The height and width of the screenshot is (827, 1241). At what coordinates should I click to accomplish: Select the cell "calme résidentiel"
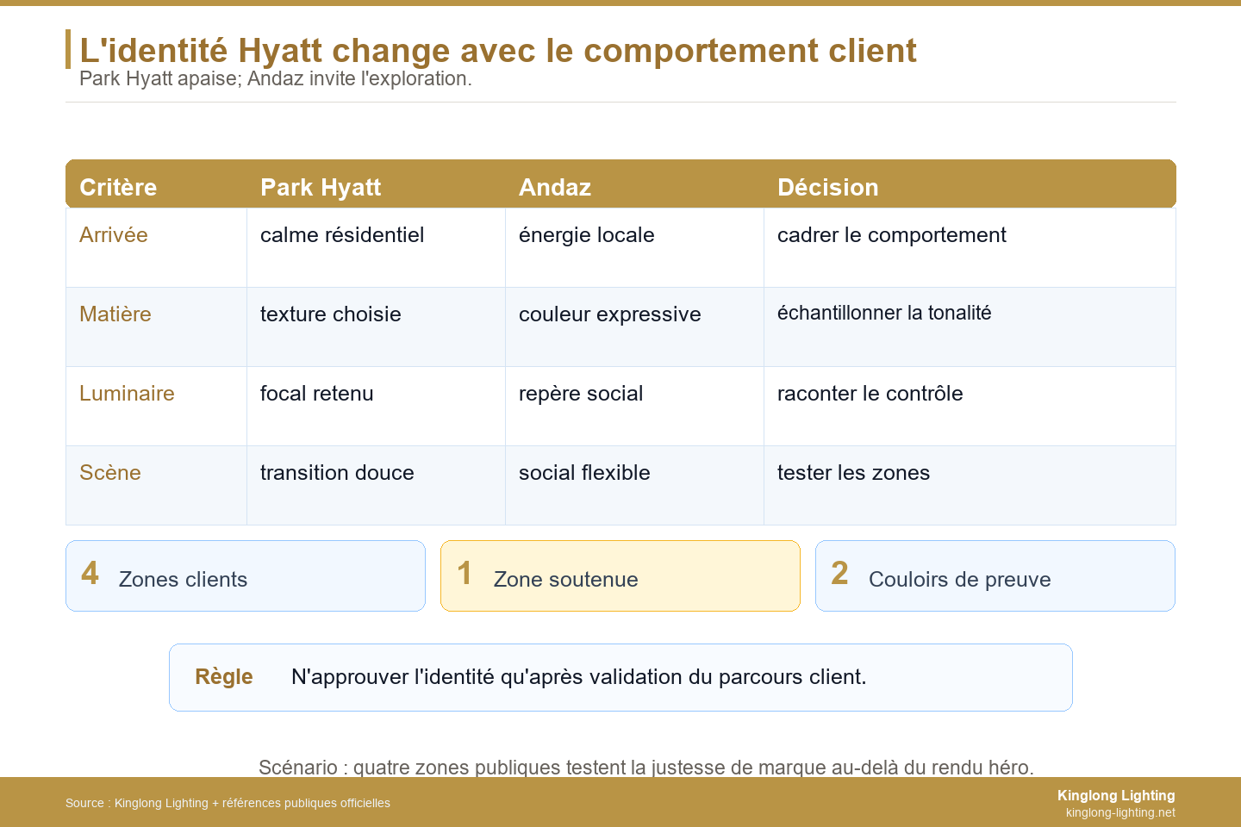tap(342, 235)
